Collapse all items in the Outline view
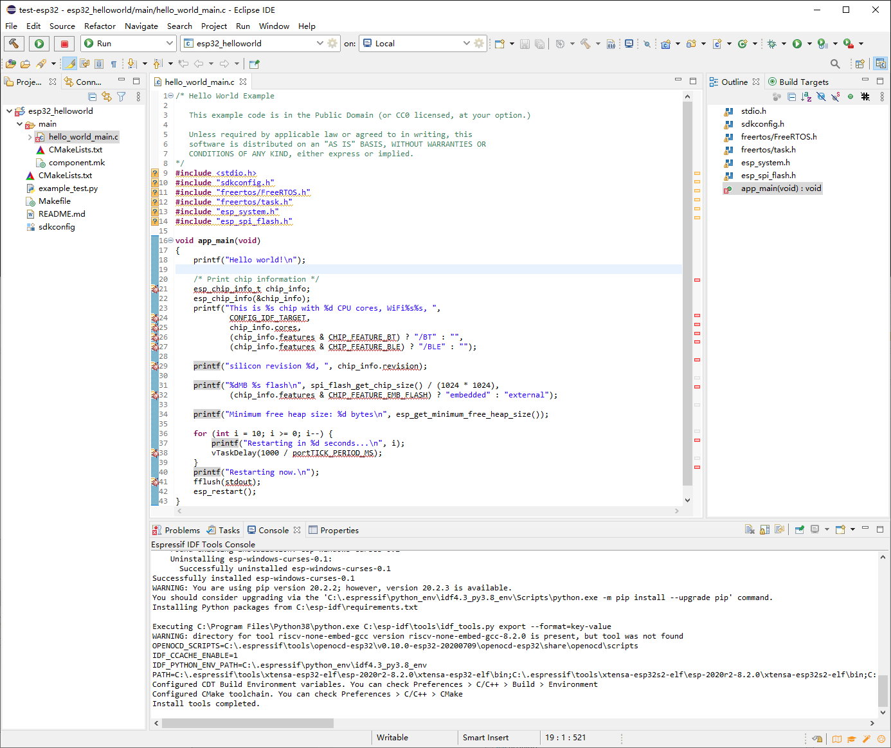This screenshot has height=748, width=891. click(791, 96)
